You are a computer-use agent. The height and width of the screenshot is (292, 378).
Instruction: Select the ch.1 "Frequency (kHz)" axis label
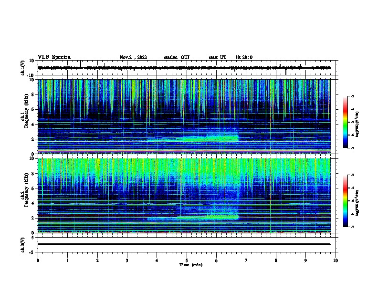tap(26, 111)
